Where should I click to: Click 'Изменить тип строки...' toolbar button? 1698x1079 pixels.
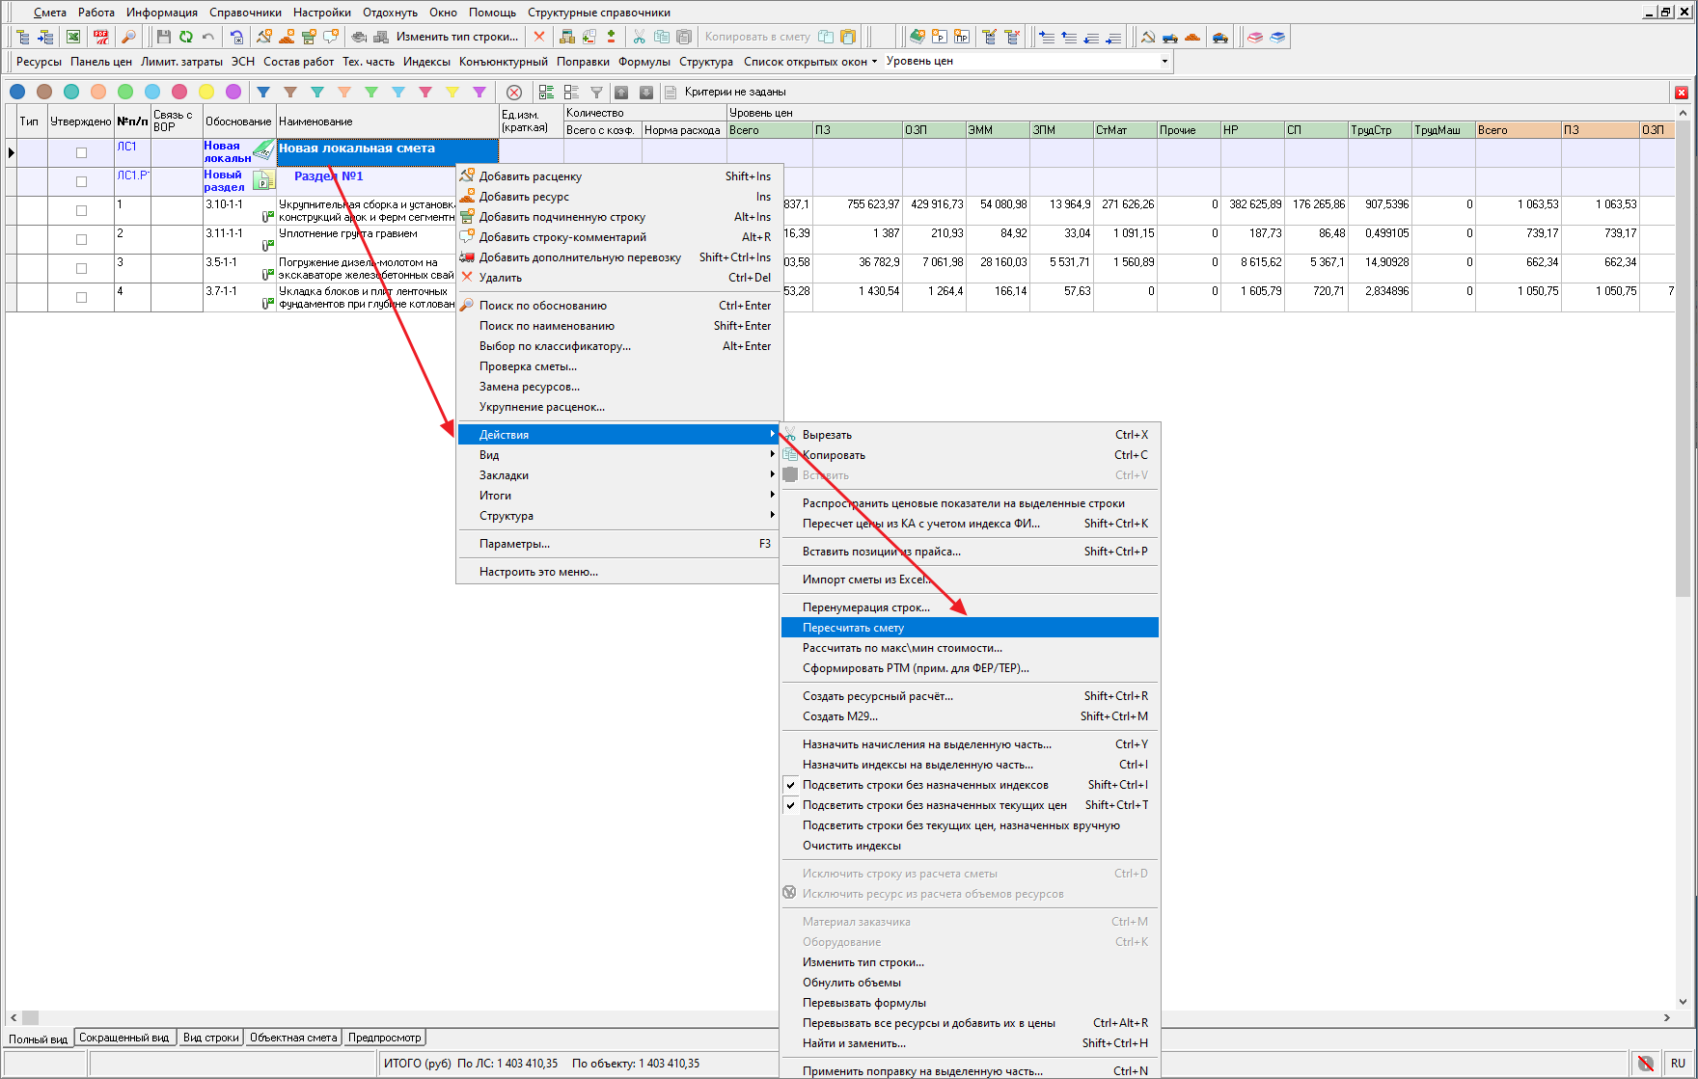click(456, 37)
